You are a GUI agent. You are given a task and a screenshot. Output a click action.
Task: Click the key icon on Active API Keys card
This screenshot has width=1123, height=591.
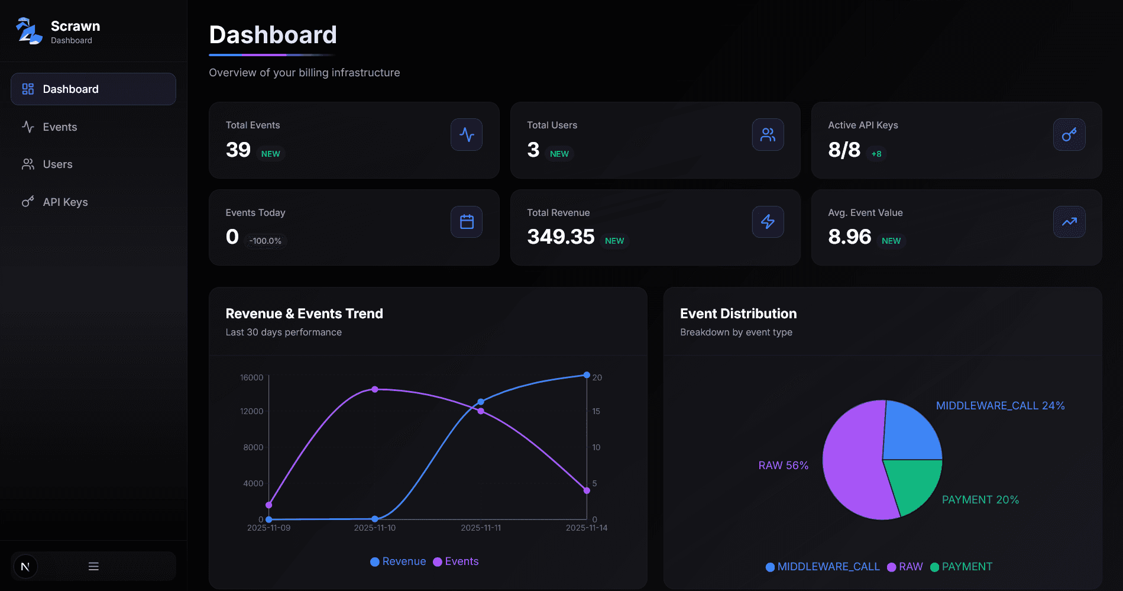pos(1069,134)
